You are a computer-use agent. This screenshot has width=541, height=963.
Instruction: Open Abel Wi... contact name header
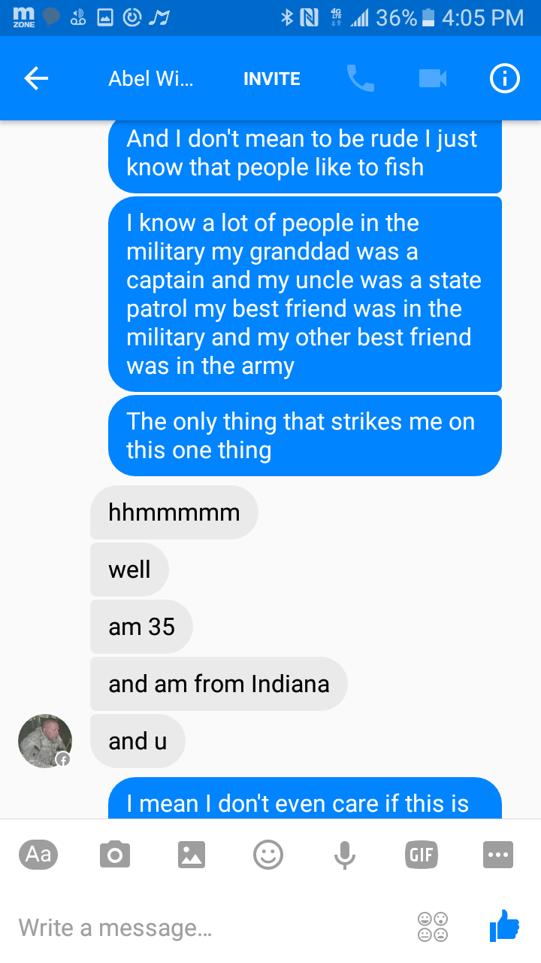tap(150, 79)
